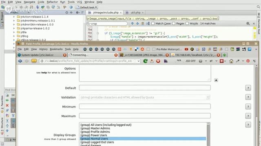Open help button for Maximum field
The width and height of the screenshot is (261, 146).
tap(248, 116)
